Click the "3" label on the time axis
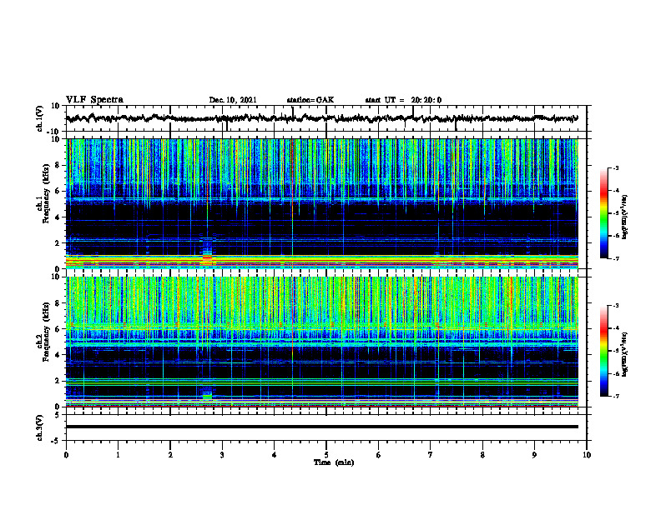Viewport: 661px width, 510px height. point(222,455)
